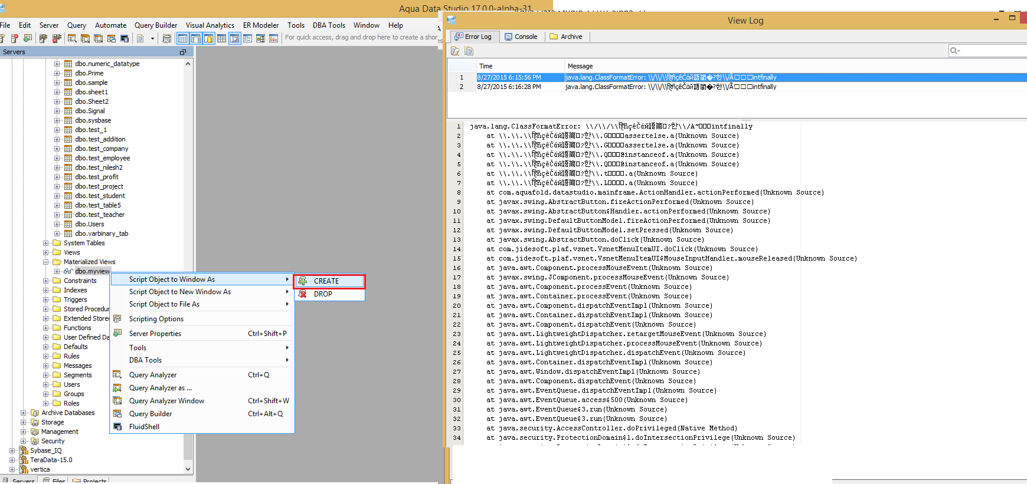Expand the System Tables folder

(x=46, y=243)
